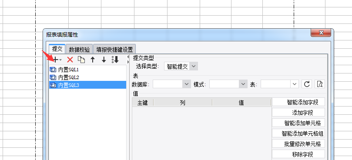
Task: Click the plus add submit icon
Action: click(x=56, y=60)
